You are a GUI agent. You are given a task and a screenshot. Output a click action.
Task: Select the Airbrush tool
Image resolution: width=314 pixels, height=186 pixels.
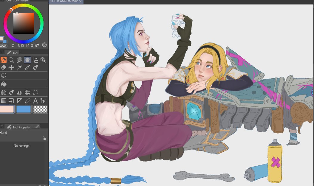tap(35, 60)
